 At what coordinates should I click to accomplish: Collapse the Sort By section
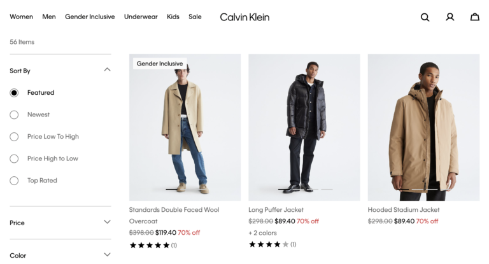point(107,70)
